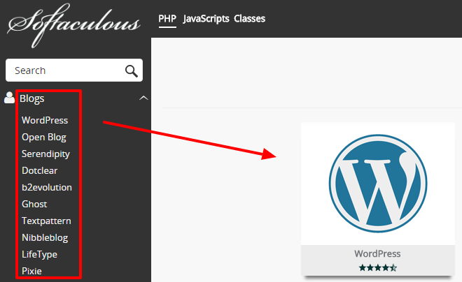Open WordPress from the sidebar list
This screenshot has height=282, width=462.
coord(45,120)
